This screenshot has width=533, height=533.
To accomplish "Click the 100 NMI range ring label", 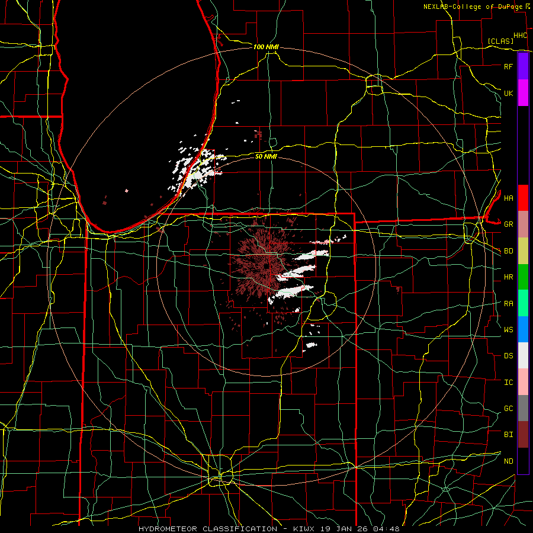I will click(266, 47).
